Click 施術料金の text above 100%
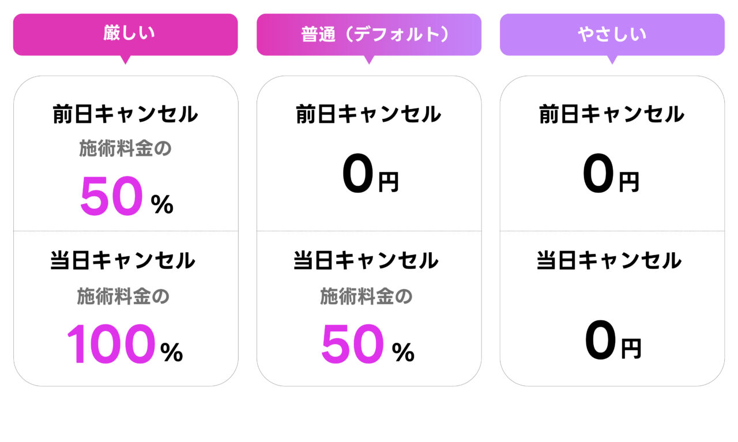The height and width of the screenshot is (442, 738). click(x=123, y=297)
